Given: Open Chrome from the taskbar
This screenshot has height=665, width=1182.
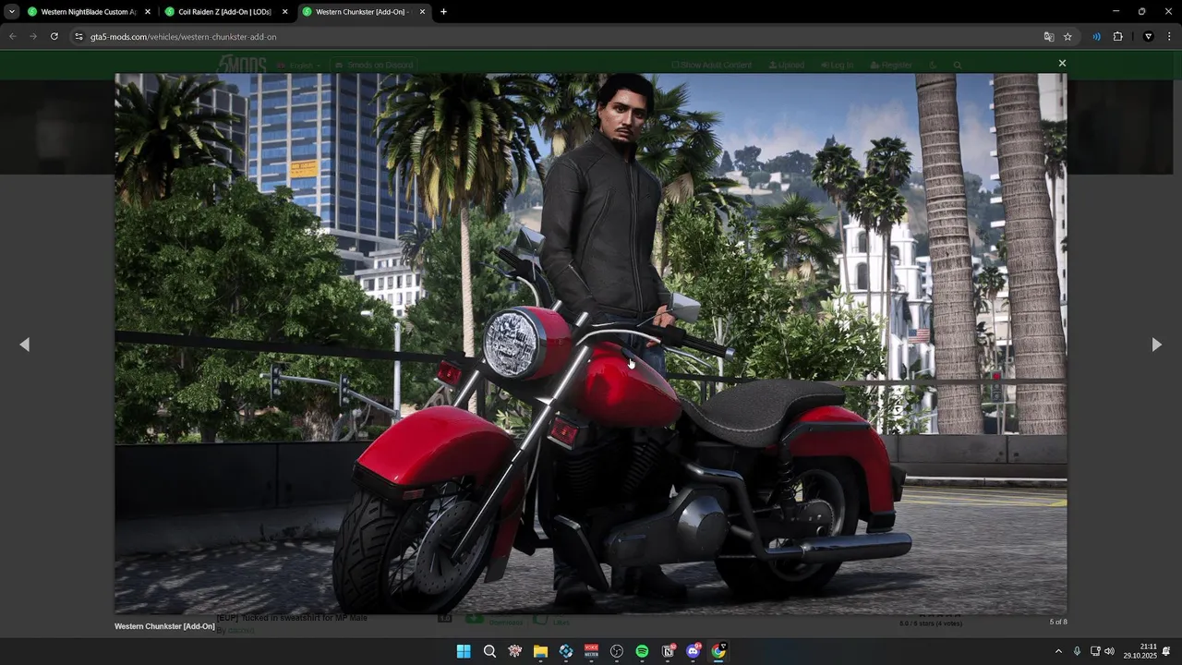Looking at the screenshot, I should [718, 651].
